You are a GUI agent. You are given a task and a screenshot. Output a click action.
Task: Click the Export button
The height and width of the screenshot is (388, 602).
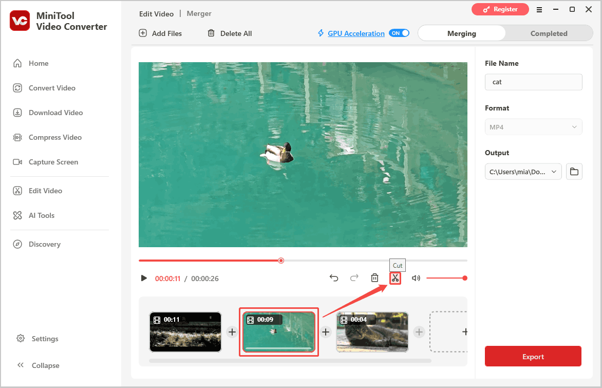pyautogui.click(x=533, y=356)
